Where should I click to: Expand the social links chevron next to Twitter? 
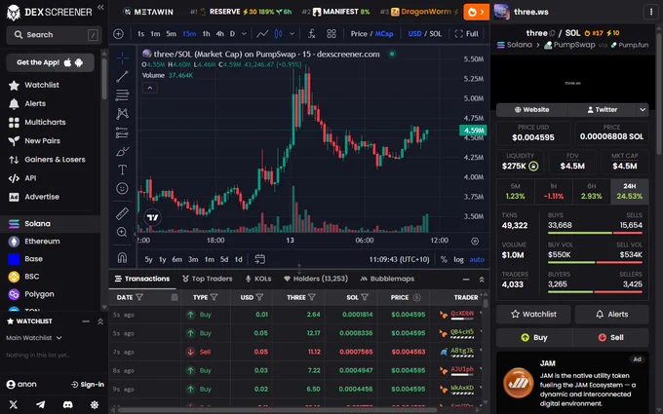[x=643, y=110]
